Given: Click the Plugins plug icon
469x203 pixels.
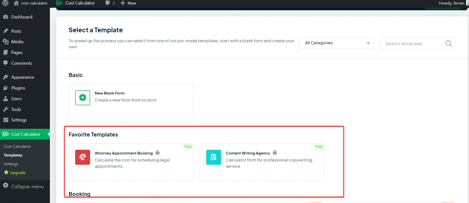Looking at the screenshot, I should 5,88.
